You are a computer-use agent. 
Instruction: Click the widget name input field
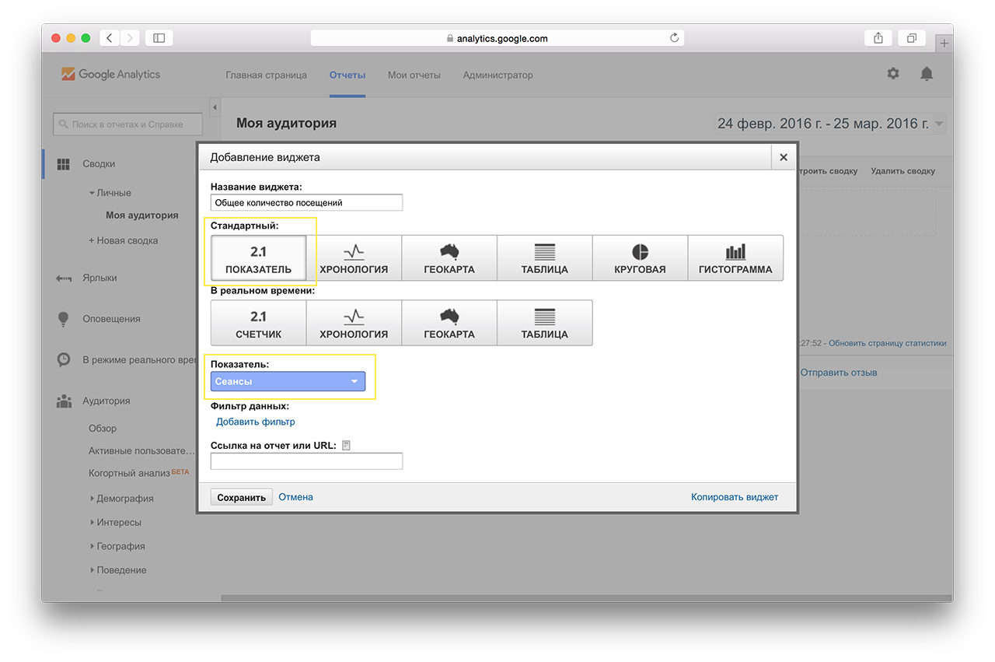pos(306,202)
